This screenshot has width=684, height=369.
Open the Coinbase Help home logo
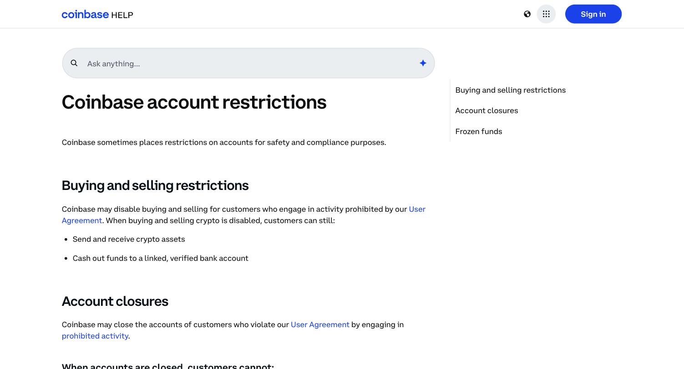tap(97, 15)
